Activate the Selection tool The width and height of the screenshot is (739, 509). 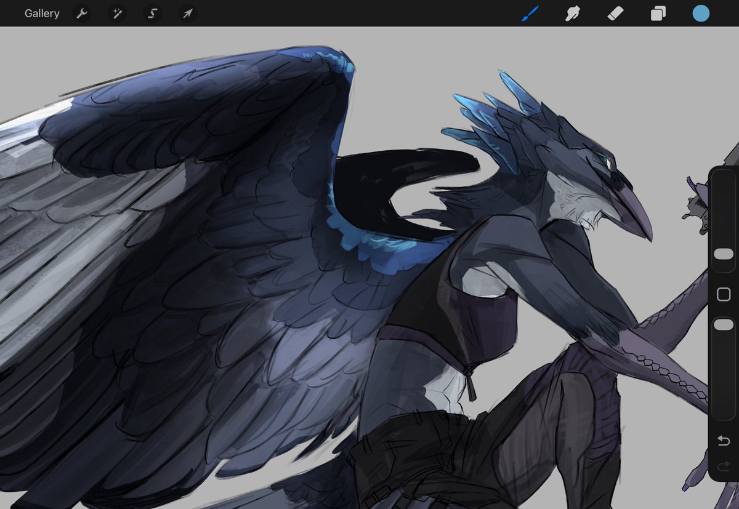152,13
